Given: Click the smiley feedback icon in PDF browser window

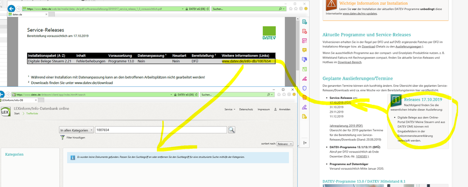Looking at the screenshot, I should [305, 9].
